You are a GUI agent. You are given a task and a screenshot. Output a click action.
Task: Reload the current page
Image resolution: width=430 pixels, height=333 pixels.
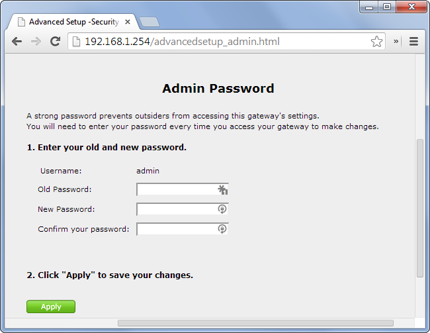[x=56, y=41]
